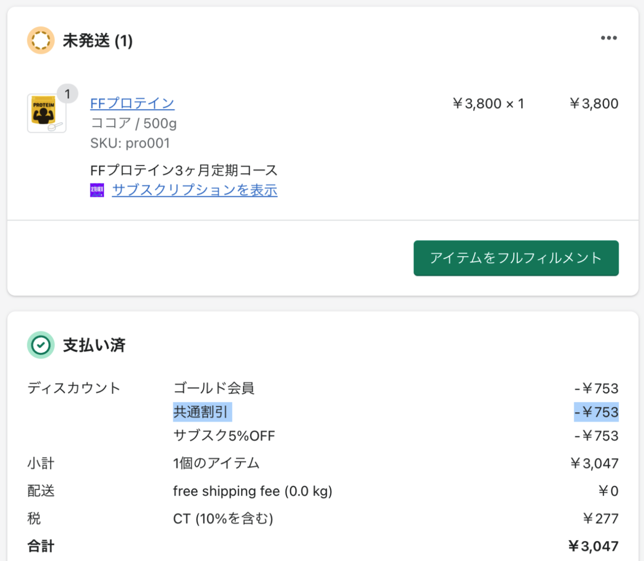Click the orange 未発送 status icon

pos(40,40)
